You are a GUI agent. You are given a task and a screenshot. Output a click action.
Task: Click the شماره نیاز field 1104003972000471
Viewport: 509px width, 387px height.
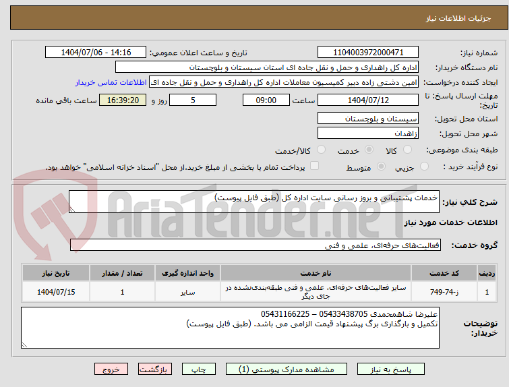(368, 53)
